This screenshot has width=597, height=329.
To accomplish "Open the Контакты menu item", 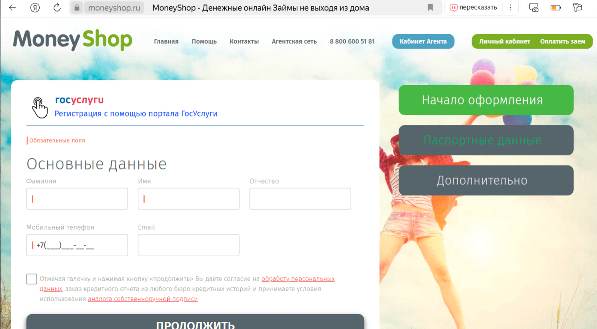I will (x=244, y=41).
